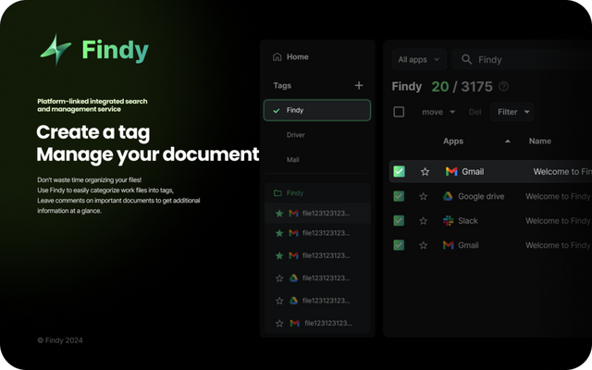592x370 pixels.
Task: Uncheck the highlighted Gmail row checkbox
Action: point(399,171)
